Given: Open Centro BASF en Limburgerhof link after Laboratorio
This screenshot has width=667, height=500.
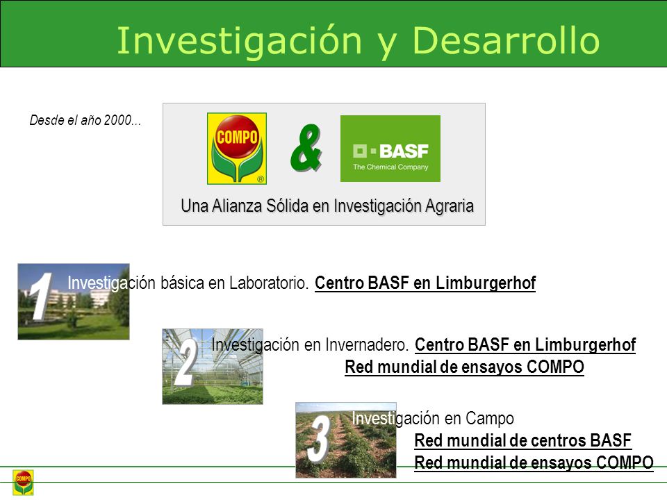Looking at the screenshot, I should (425, 283).
